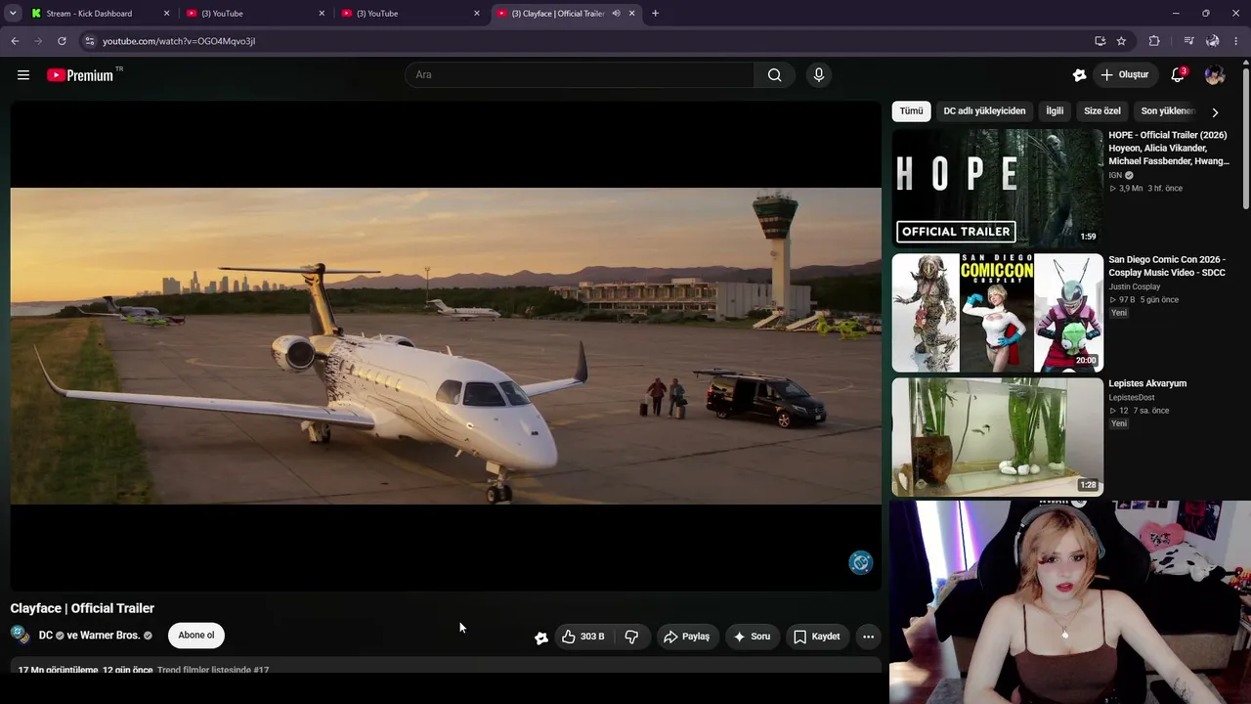View site information in the address bar
The width and height of the screenshot is (1251, 704).
click(89, 41)
